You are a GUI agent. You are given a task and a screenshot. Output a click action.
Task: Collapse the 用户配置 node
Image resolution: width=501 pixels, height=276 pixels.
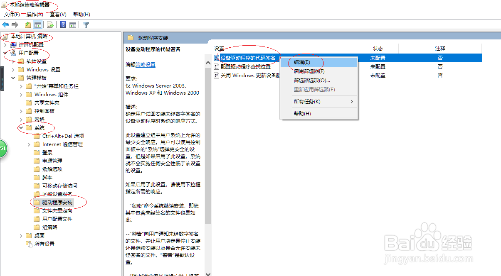[x=5, y=53]
